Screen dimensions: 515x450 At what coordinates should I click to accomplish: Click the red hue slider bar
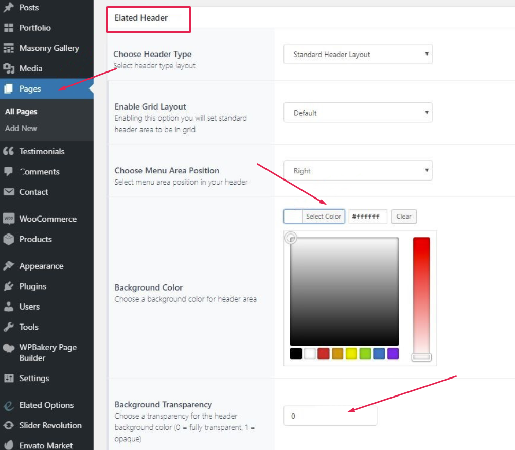[421, 293]
